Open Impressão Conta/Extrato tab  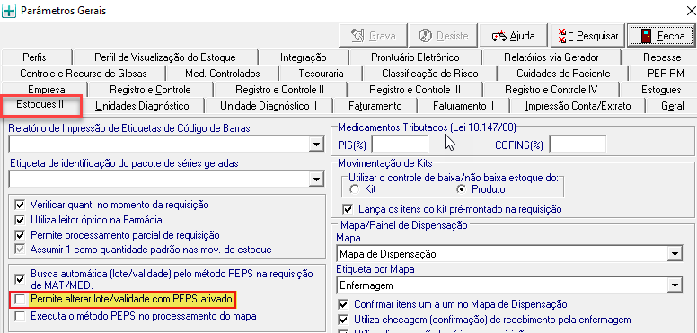point(578,106)
